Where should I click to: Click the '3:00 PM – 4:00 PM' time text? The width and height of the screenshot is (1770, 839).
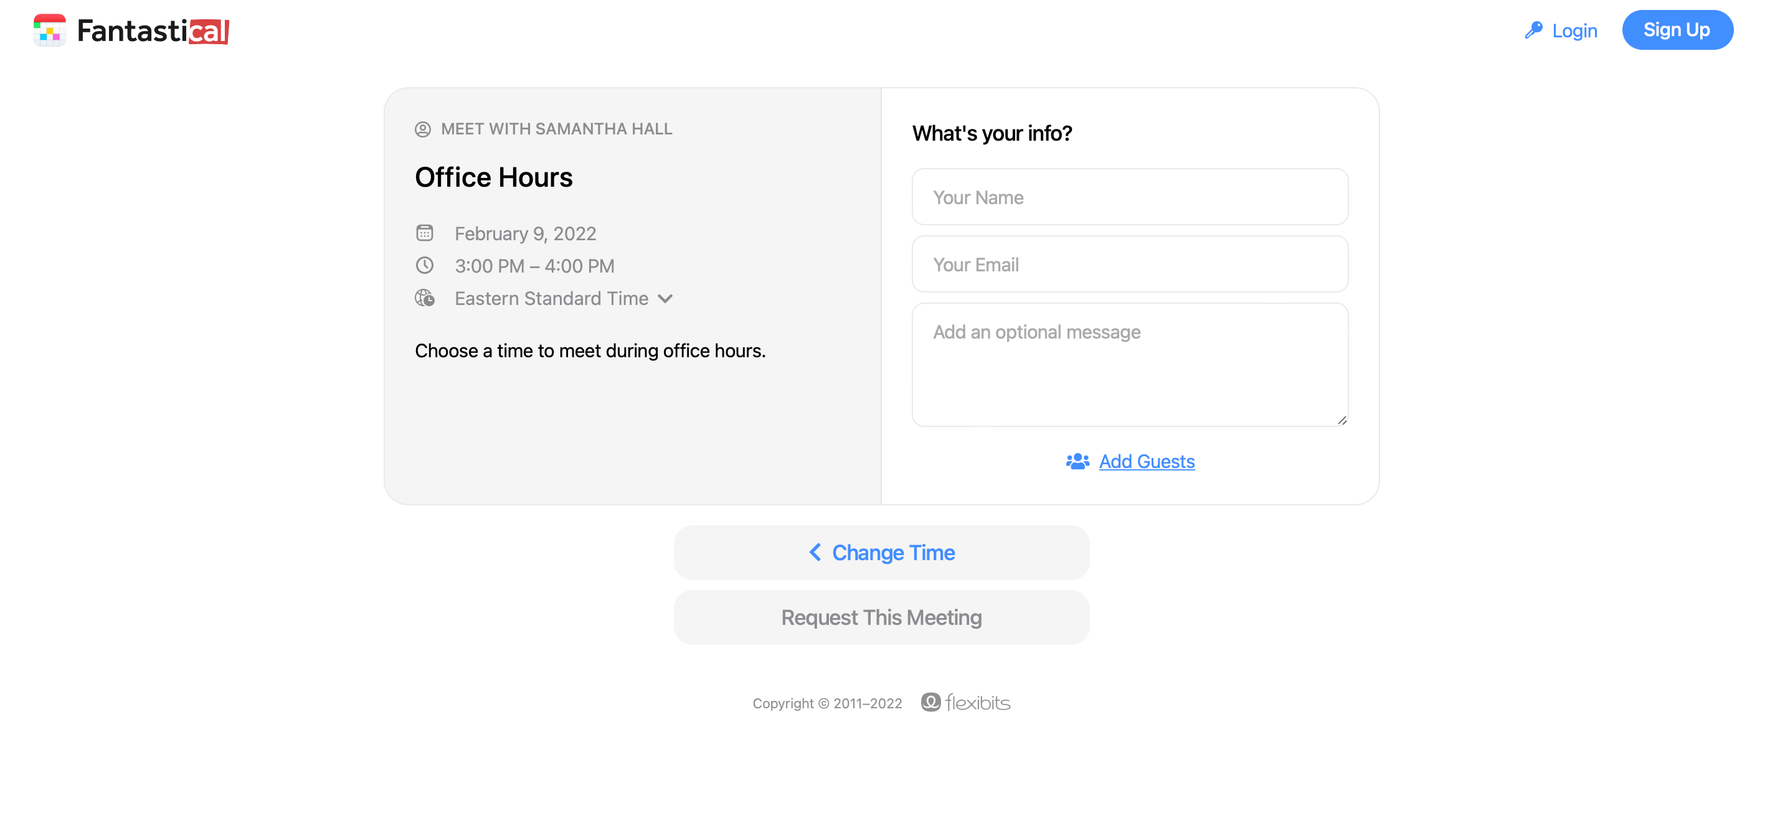pyautogui.click(x=534, y=266)
